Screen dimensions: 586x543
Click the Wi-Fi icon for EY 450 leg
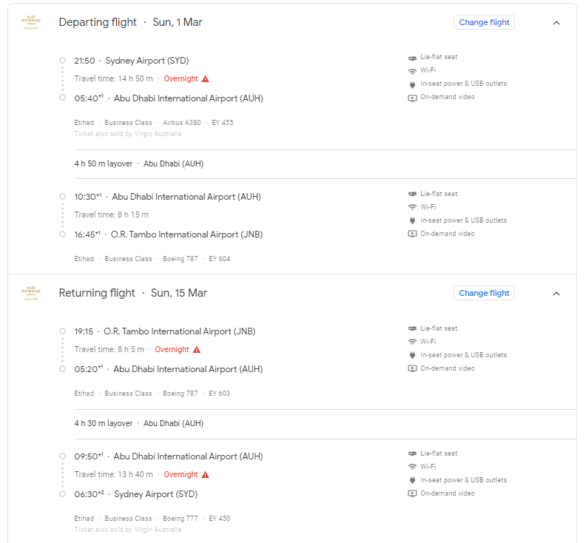point(412,467)
